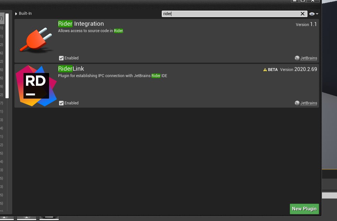Image resolution: width=337 pixels, height=221 pixels.
Task: Click the New Plugin button
Action: 304,209
